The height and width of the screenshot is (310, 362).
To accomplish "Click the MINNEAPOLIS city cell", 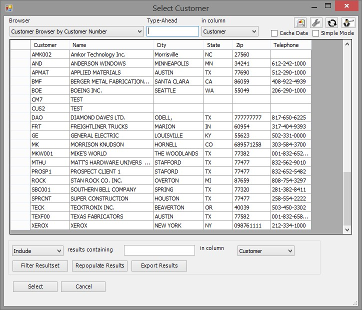I will tap(178, 63).
